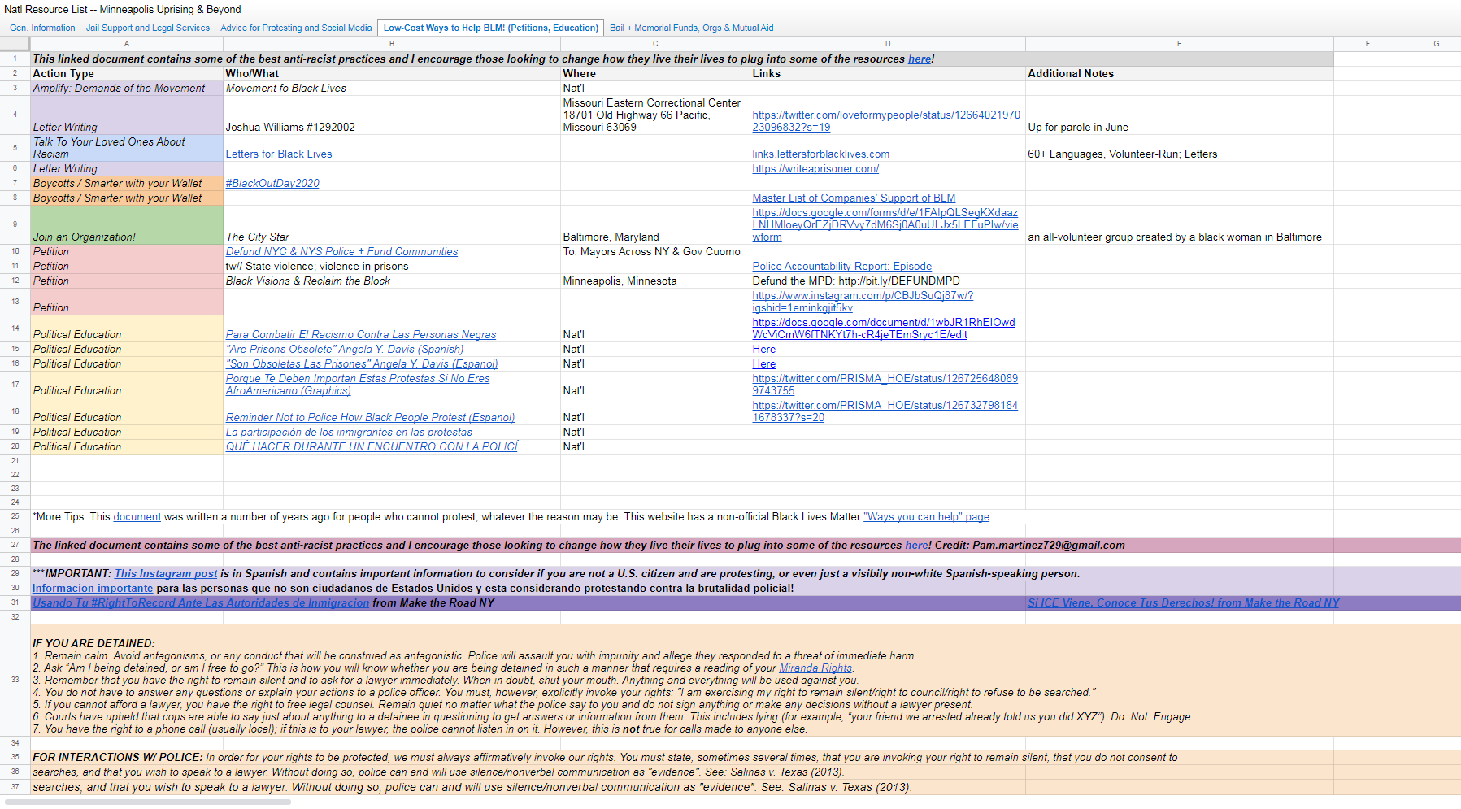Image resolution: width=1461 pixels, height=809 pixels.
Task: Click the #BlackOutDay2020 link
Action: click(272, 184)
